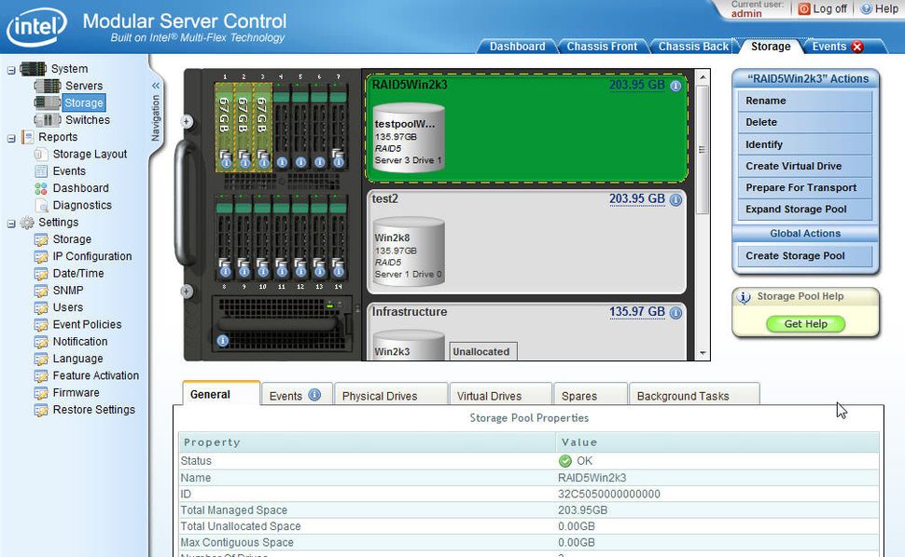Click the Intel logo
Viewport: 905px width, 557px height.
pos(37,26)
